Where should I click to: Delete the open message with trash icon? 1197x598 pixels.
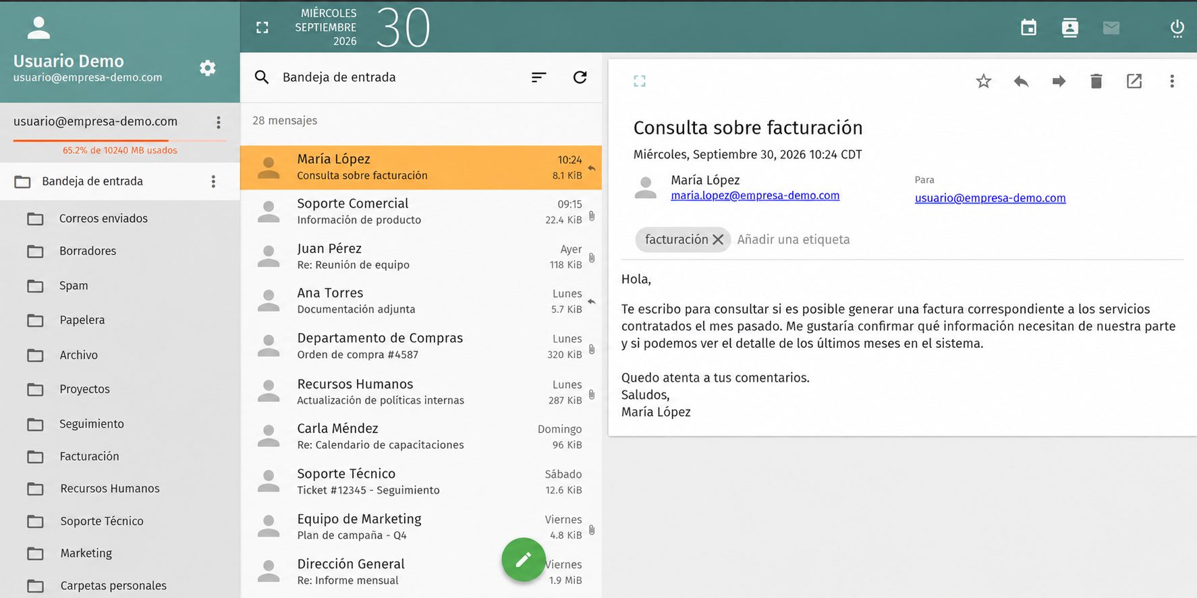point(1096,82)
